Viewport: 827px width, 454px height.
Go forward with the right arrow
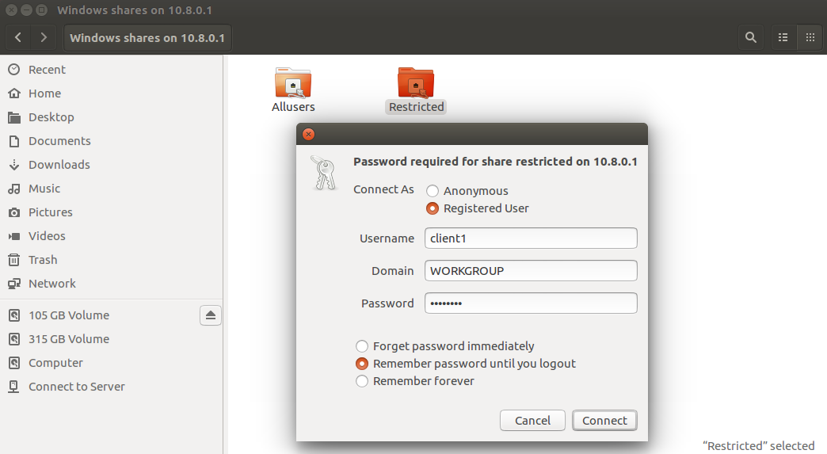click(44, 37)
